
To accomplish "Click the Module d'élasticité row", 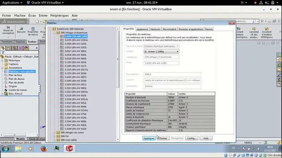I will pyautogui.click(x=170, y=97).
